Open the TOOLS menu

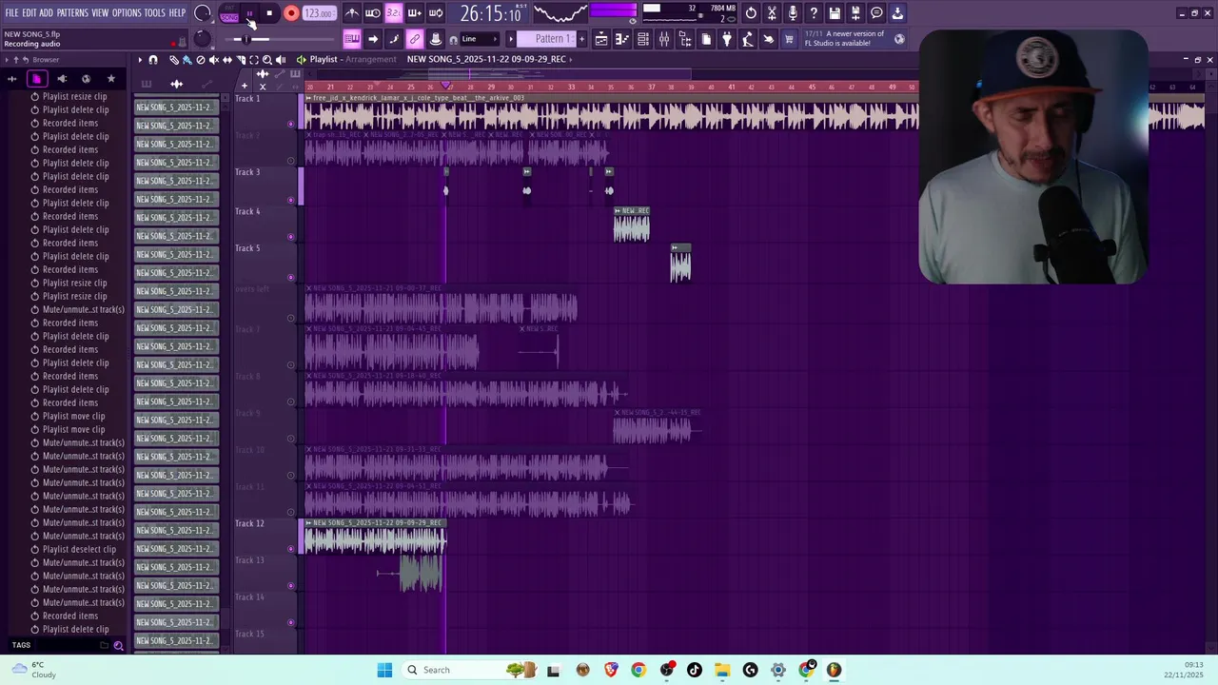click(155, 12)
